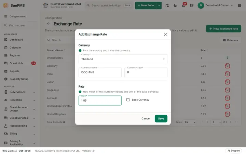Open the Country dropdown showing Thailand

click(x=123, y=59)
